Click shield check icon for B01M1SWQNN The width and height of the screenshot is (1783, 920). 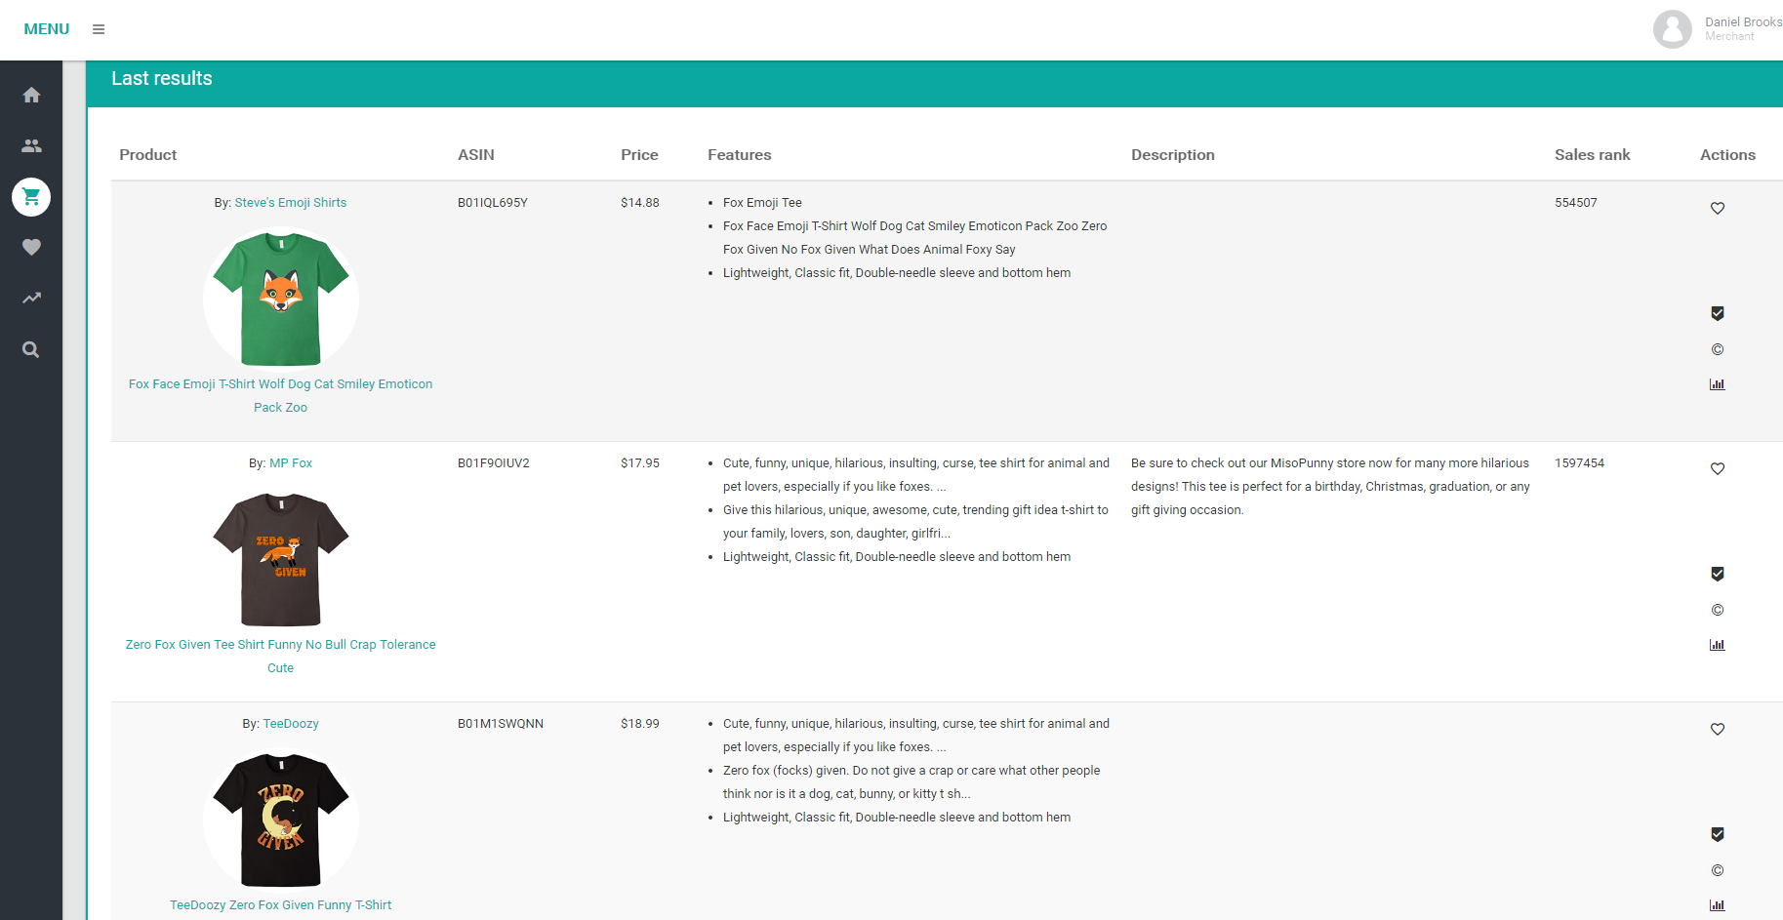1718,834
